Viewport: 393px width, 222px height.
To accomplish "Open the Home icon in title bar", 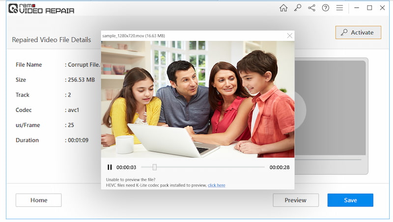I will point(283,8).
